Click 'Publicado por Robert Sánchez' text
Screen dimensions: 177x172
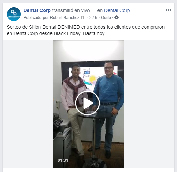[52, 18]
